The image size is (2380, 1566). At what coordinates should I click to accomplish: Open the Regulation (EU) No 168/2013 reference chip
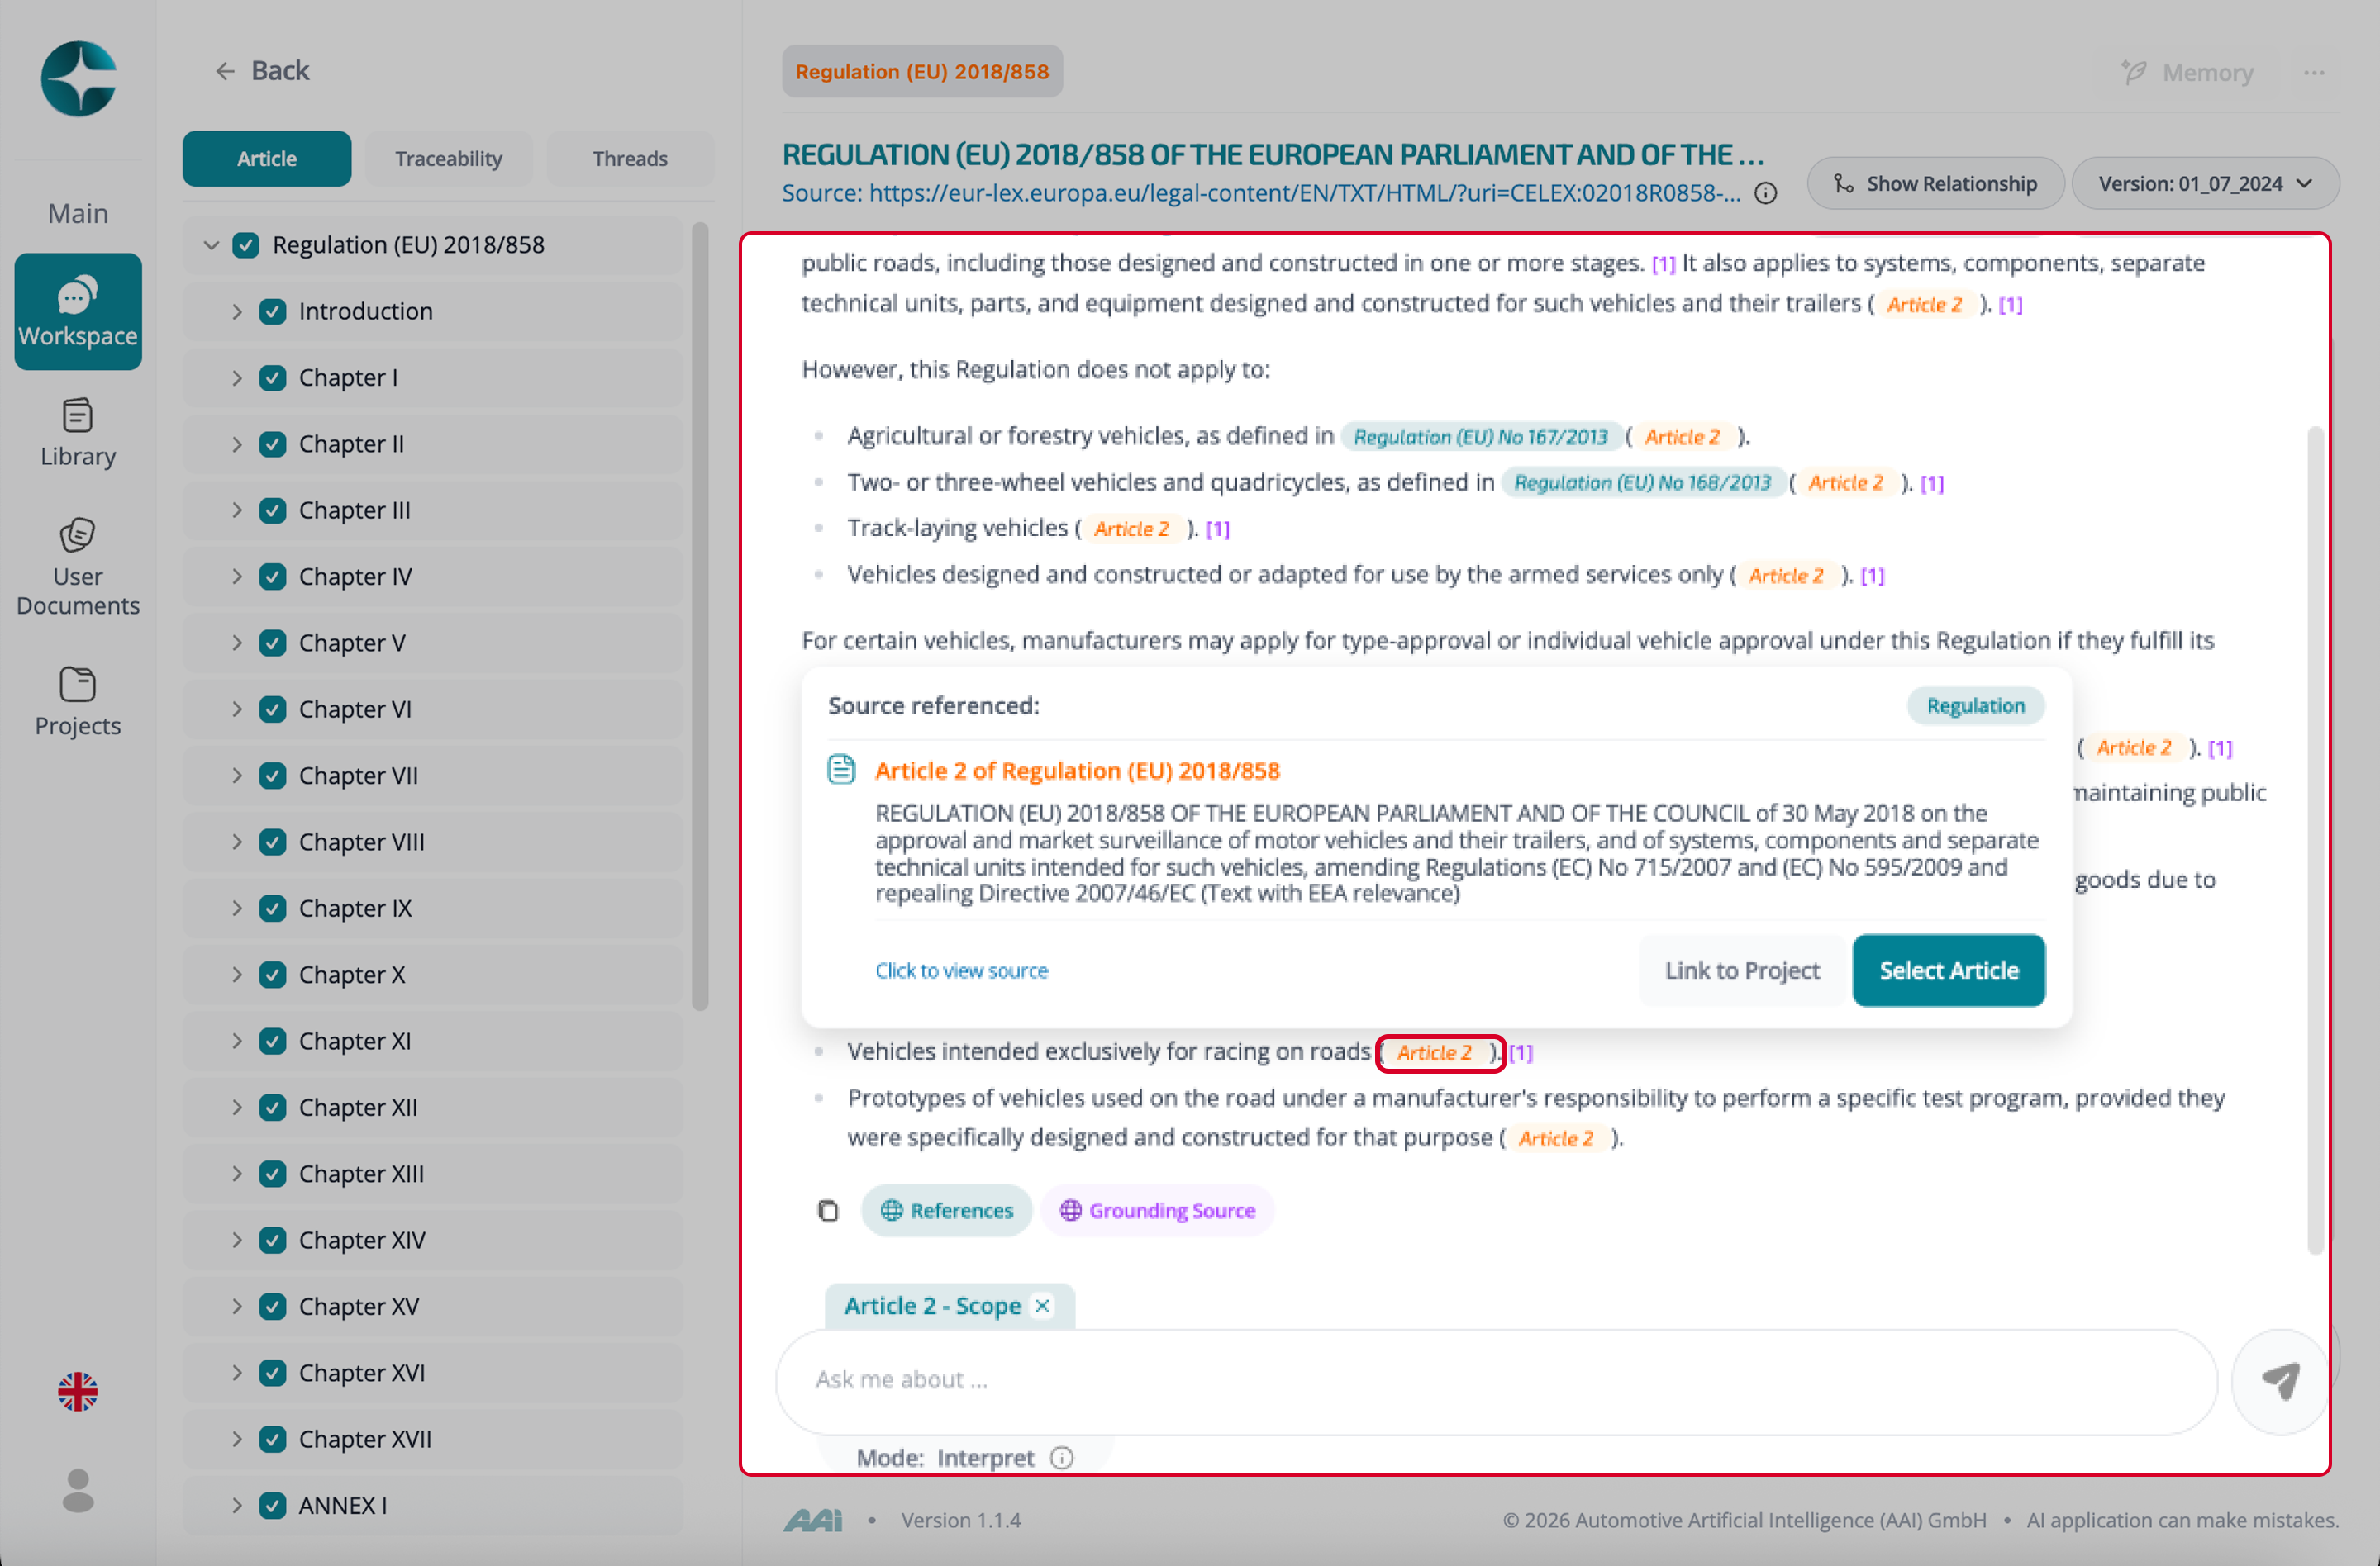tap(1642, 482)
